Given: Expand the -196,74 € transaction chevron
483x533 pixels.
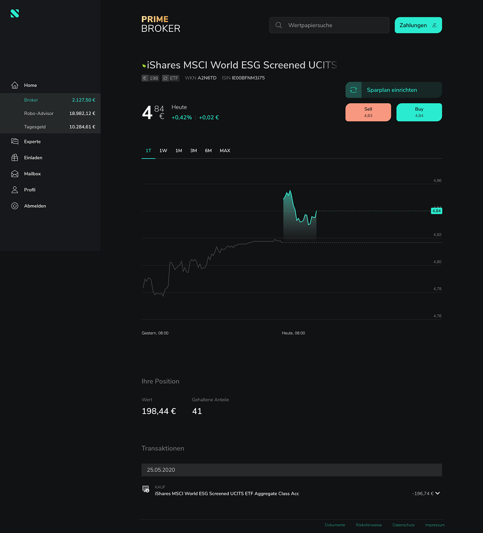Looking at the screenshot, I should (438, 493).
